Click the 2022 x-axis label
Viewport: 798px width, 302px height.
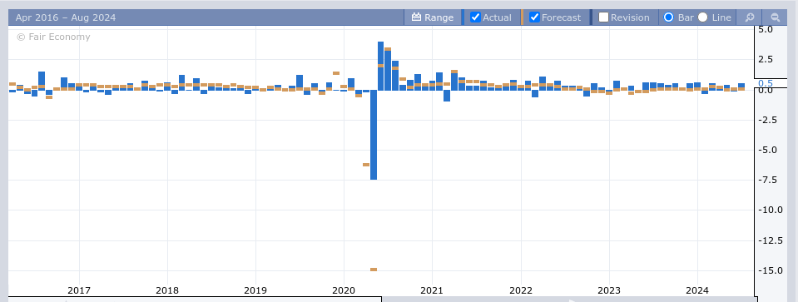(521, 290)
